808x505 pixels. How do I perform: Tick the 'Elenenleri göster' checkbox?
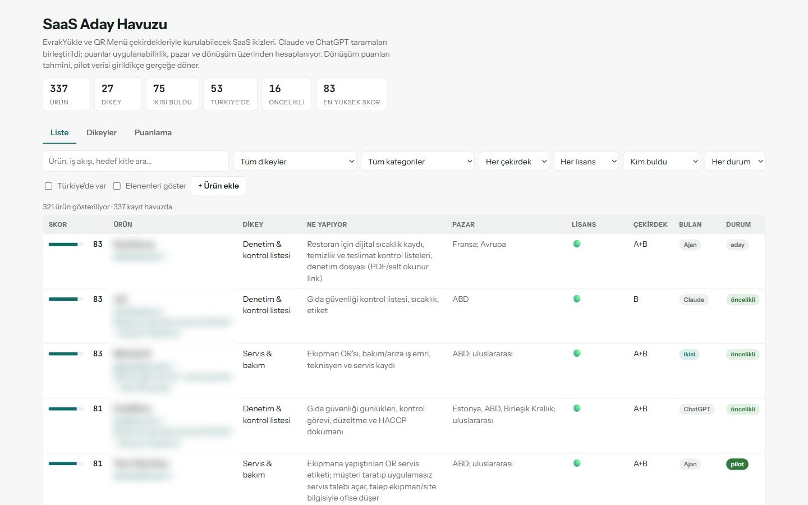click(x=117, y=186)
